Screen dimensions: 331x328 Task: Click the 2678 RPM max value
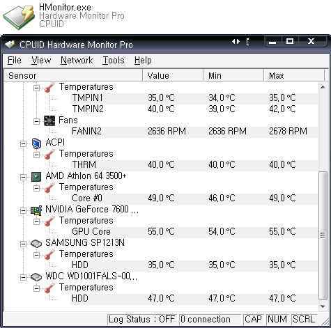288,132
